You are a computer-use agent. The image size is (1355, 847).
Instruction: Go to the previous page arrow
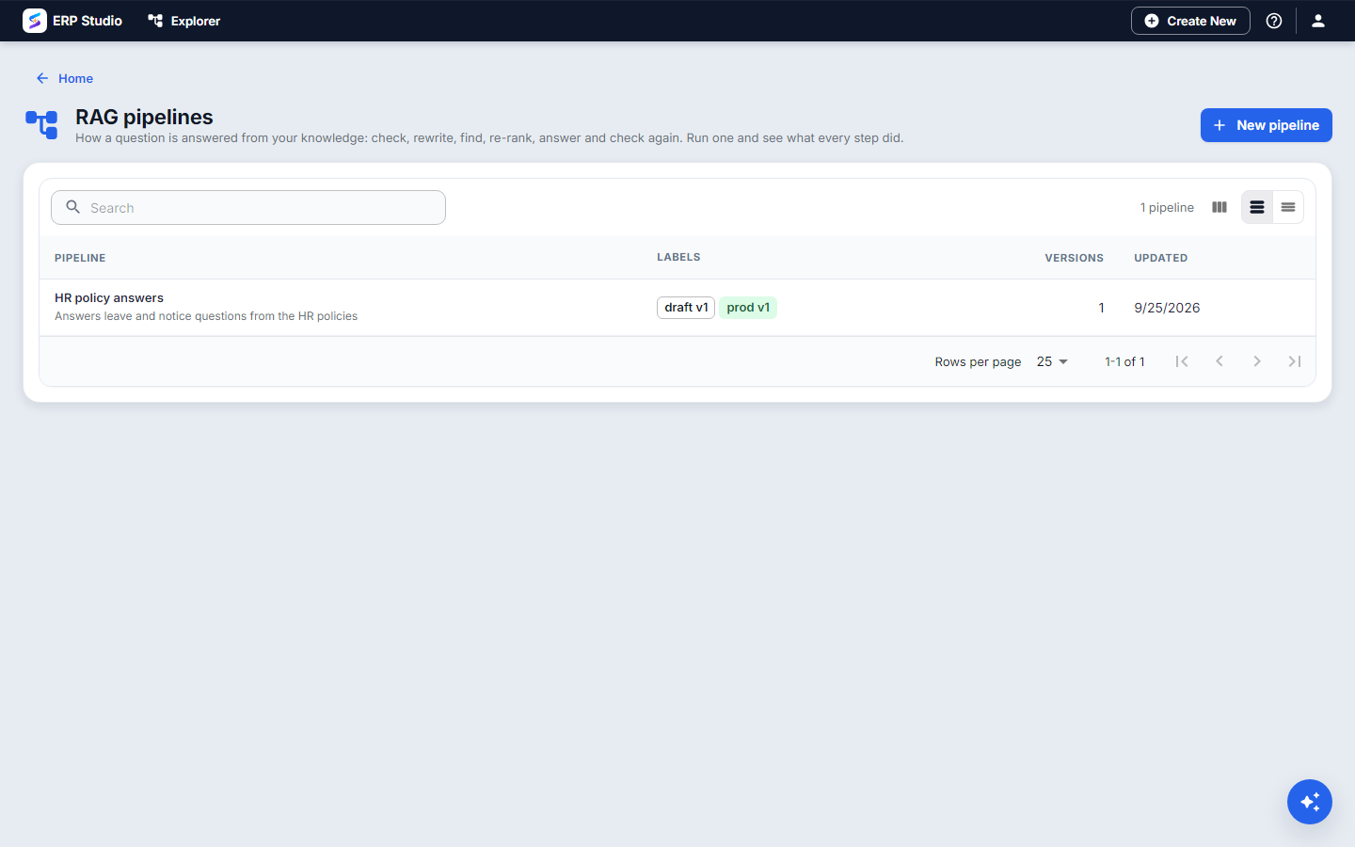coord(1219,361)
